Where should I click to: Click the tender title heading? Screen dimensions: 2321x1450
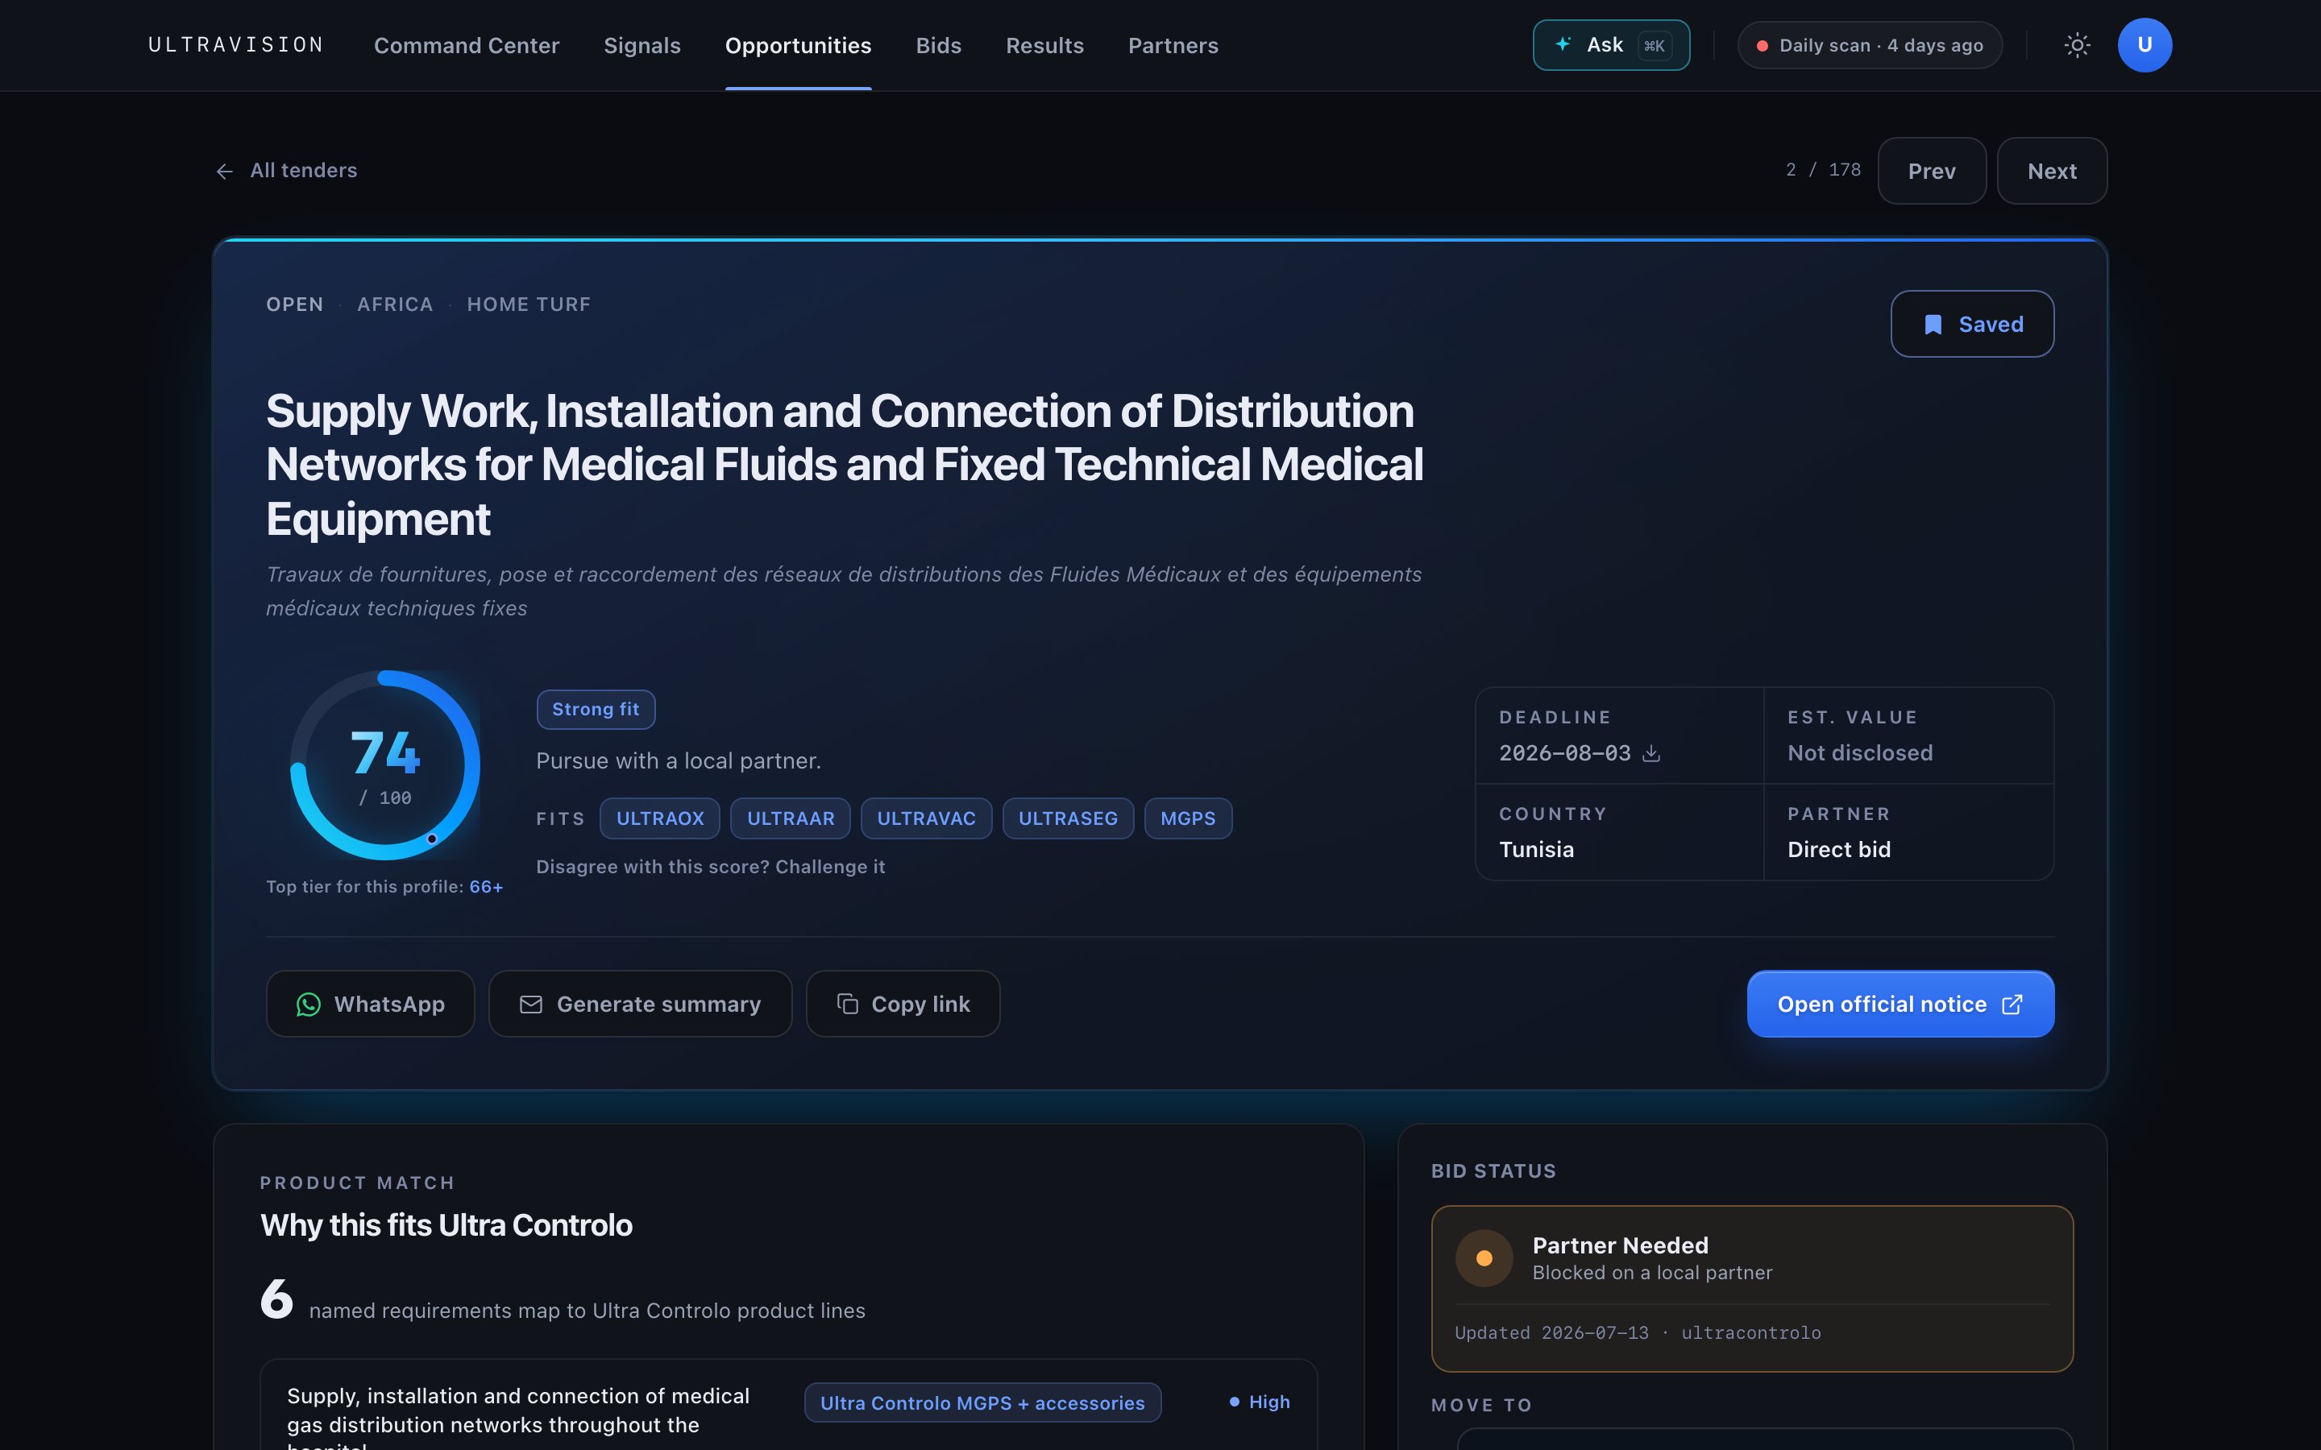point(844,464)
